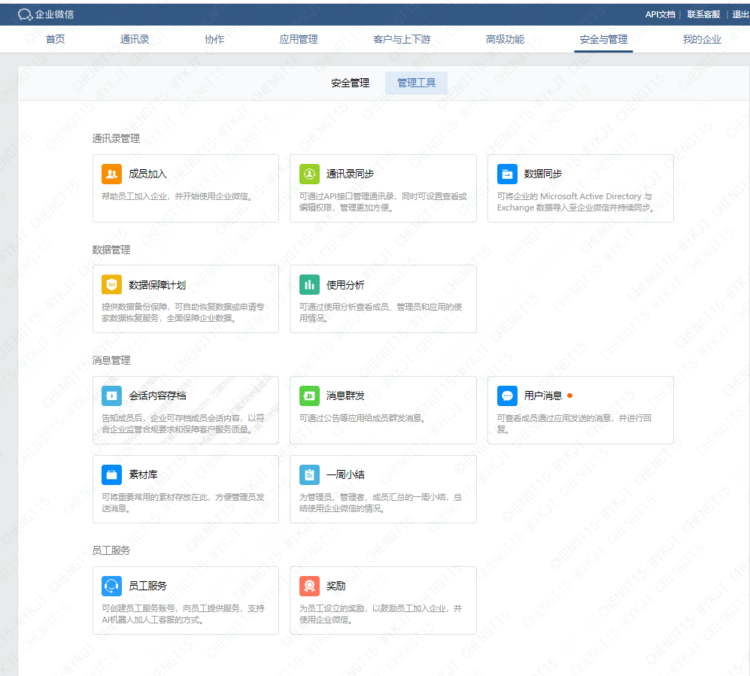Click the orange notification dot beside 用户消息
Viewport: 750px width, 676px height.
(x=569, y=396)
